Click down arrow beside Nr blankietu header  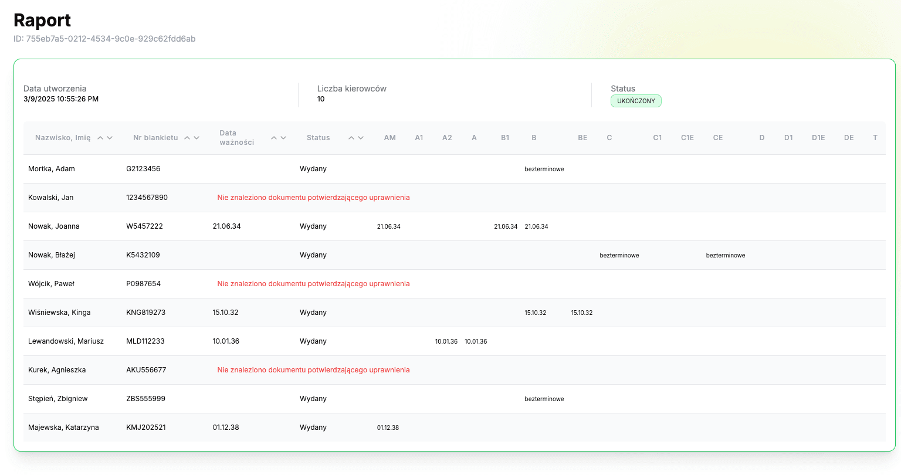(197, 138)
